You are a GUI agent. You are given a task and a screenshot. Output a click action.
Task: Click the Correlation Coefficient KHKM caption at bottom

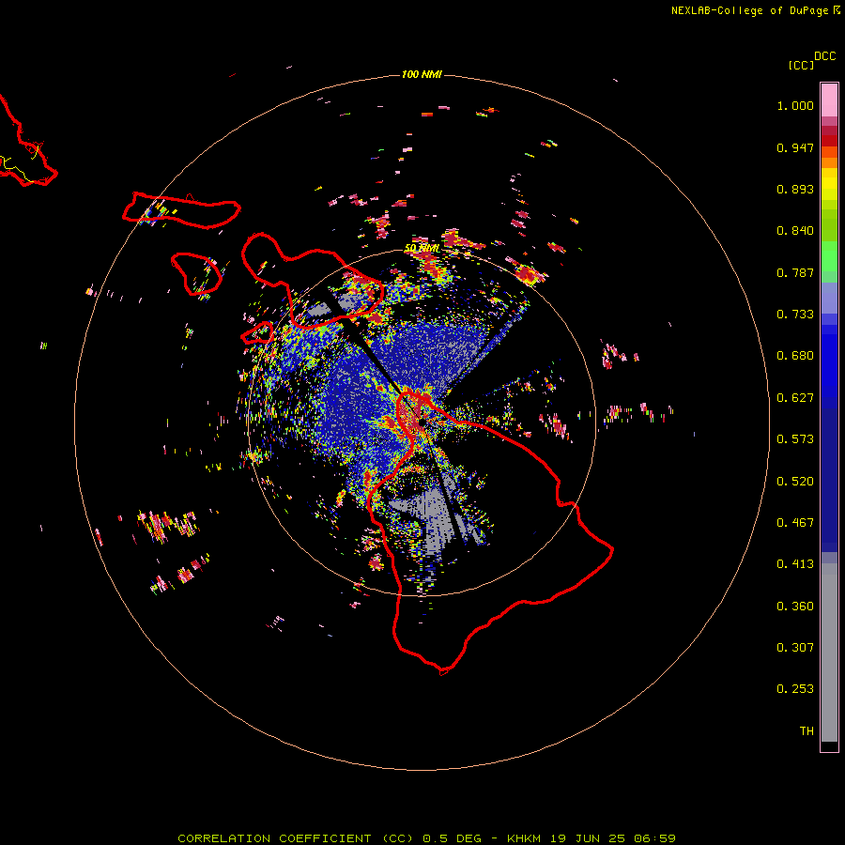click(427, 838)
